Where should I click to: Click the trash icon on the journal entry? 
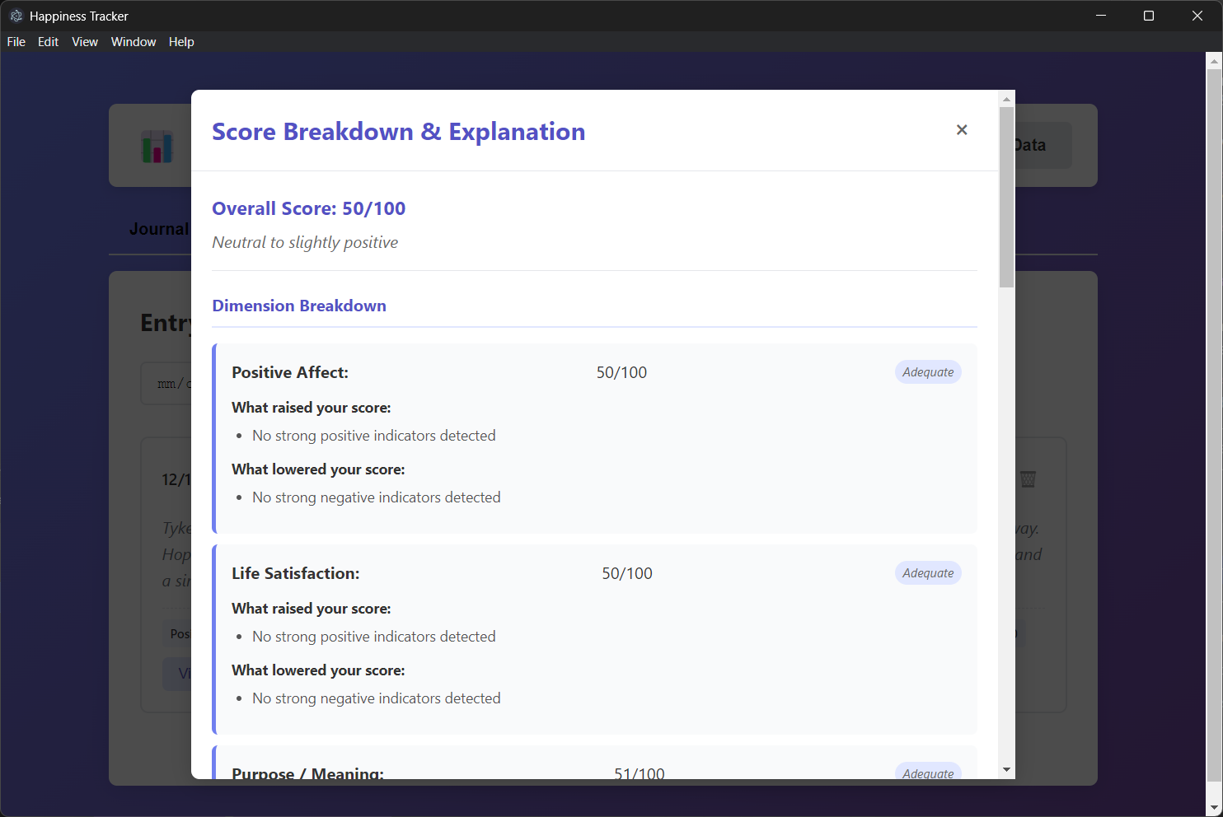[x=1028, y=479]
